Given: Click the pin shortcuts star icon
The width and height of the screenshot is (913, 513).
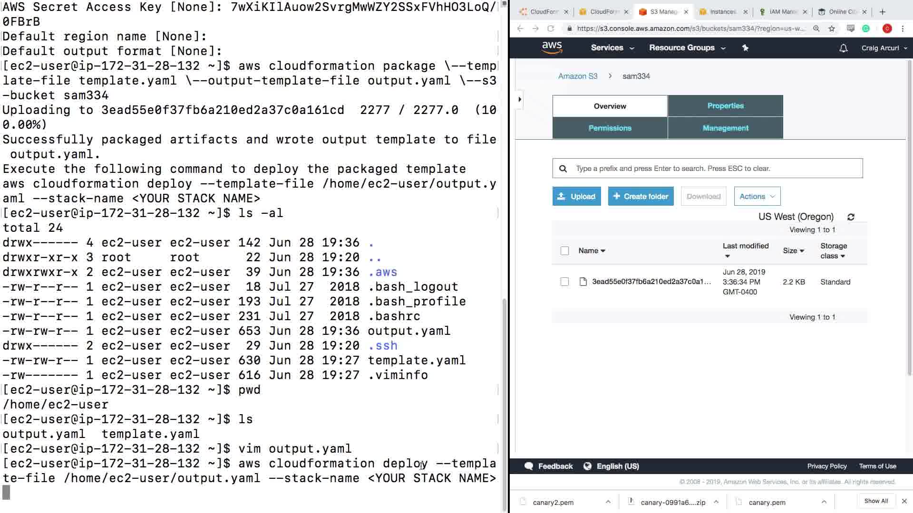Looking at the screenshot, I should pyautogui.click(x=745, y=48).
